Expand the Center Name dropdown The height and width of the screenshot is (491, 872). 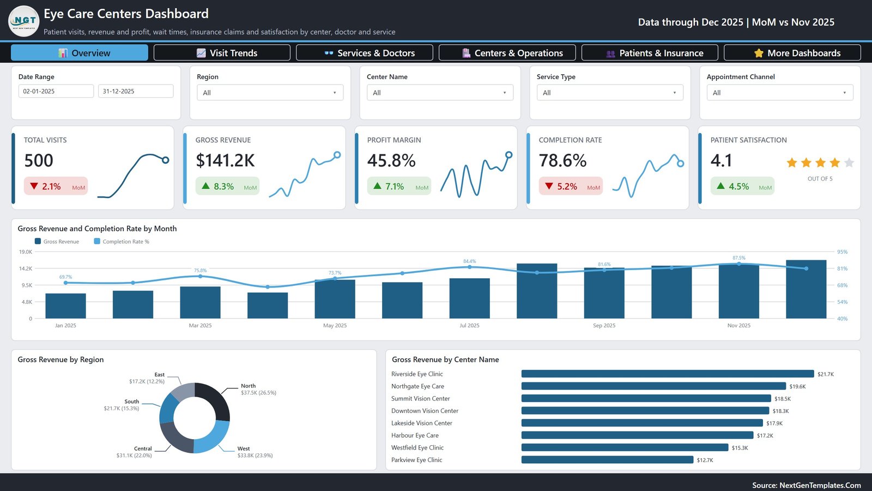440,93
